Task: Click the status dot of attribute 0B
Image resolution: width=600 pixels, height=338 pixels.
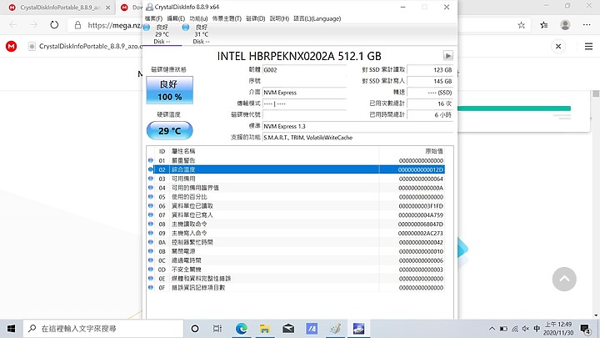Action: tap(150, 251)
